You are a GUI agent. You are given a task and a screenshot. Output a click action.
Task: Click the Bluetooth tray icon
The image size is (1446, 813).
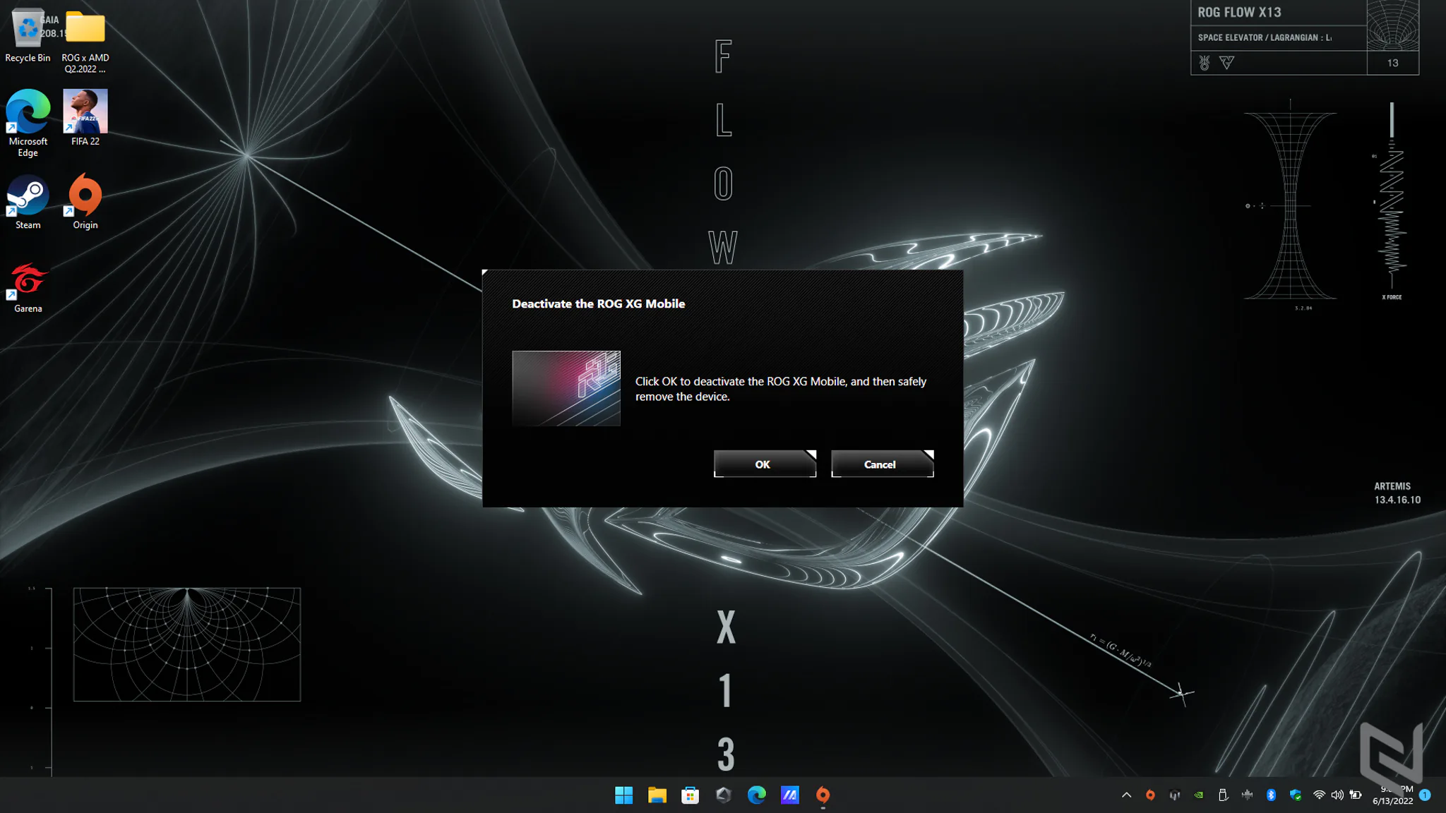(x=1271, y=795)
